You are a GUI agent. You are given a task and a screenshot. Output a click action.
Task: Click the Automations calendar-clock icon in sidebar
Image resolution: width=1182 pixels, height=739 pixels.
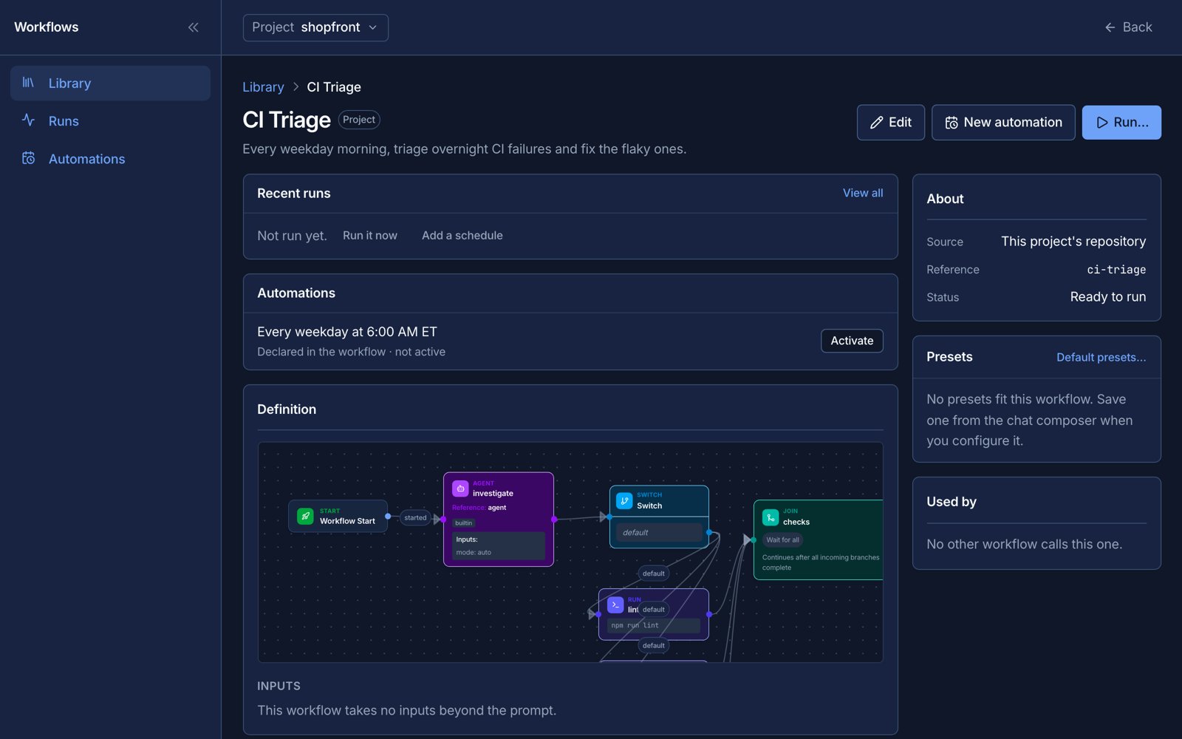pos(28,158)
